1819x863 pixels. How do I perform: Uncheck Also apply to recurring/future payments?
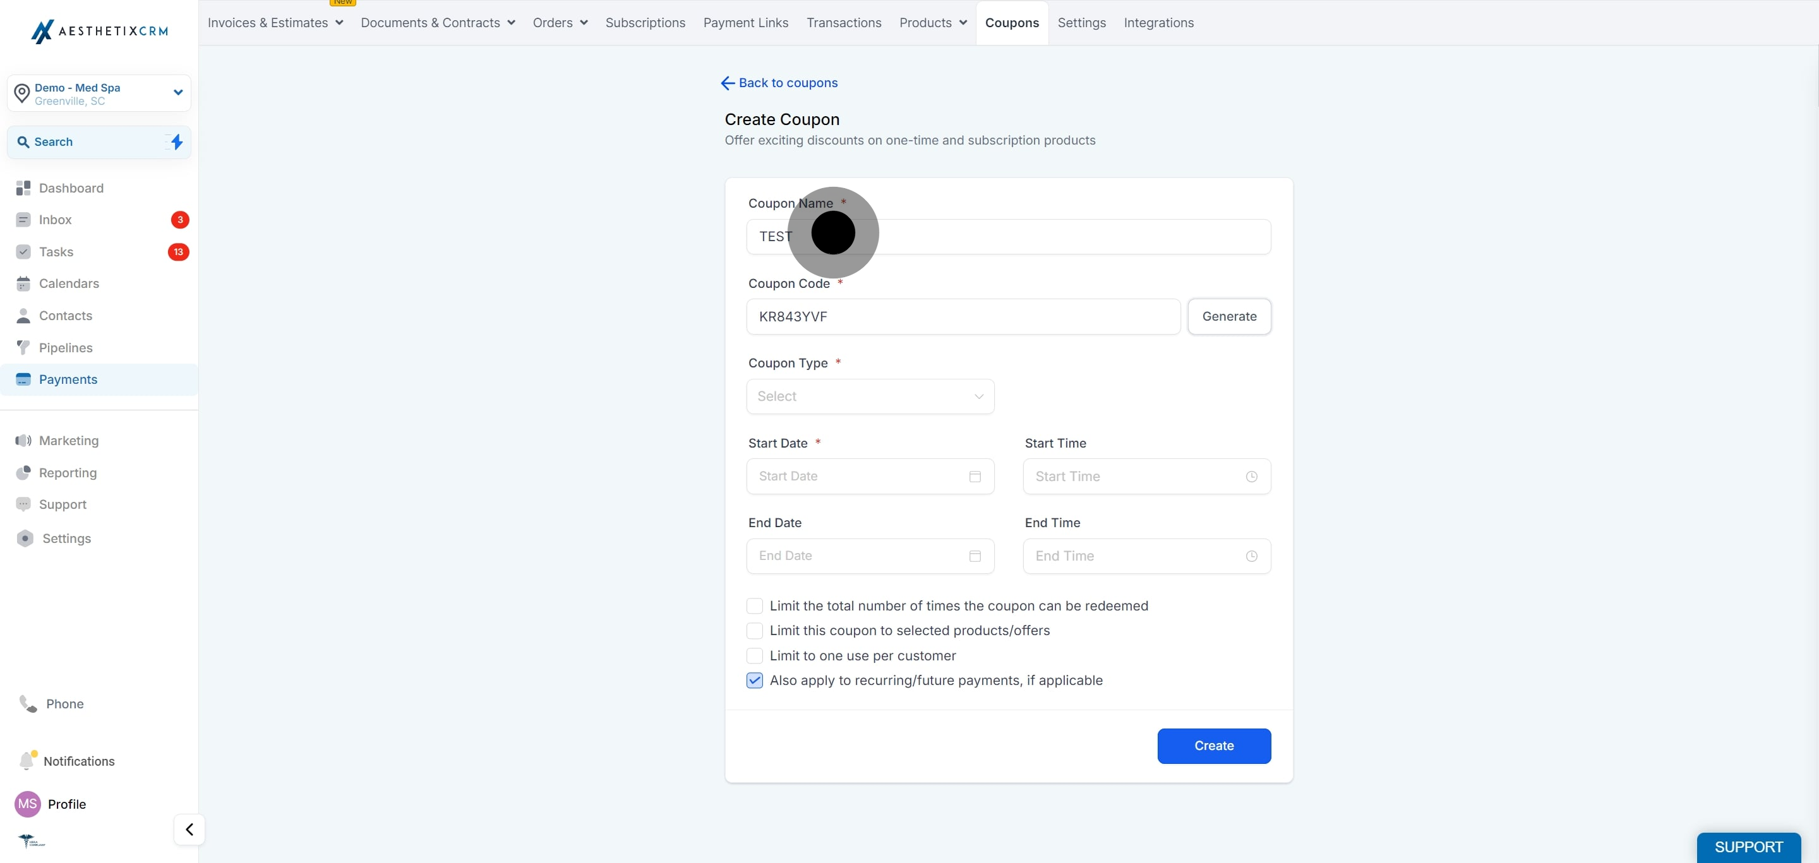click(754, 681)
